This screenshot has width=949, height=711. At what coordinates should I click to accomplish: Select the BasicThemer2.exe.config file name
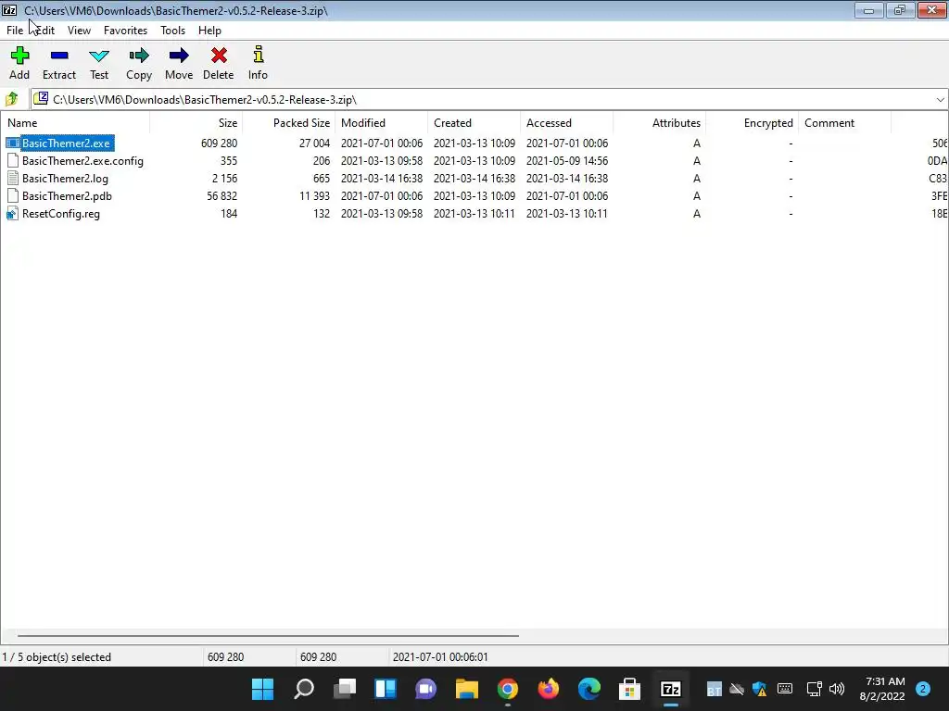pos(82,161)
